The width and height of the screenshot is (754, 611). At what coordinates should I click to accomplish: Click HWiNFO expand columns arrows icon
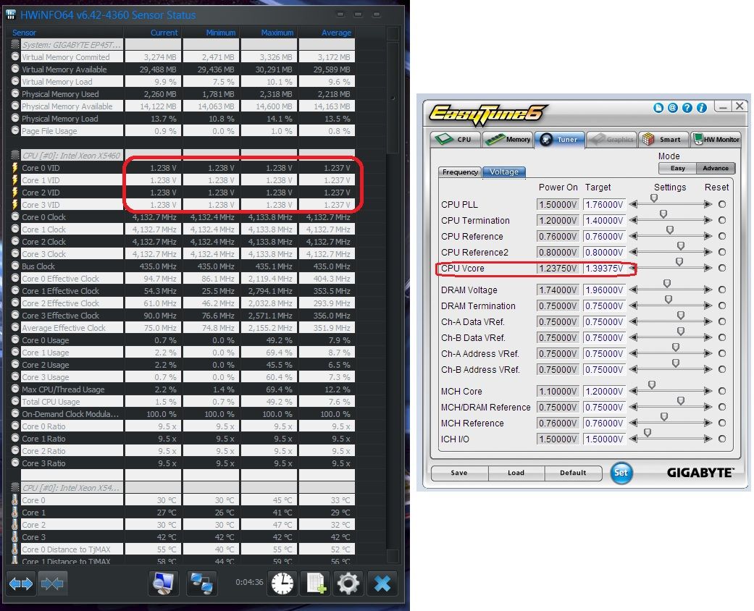(21, 583)
